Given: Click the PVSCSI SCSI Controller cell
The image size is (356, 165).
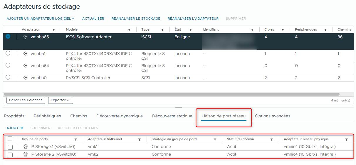Looking at the screenshot, I should [88, 78].
